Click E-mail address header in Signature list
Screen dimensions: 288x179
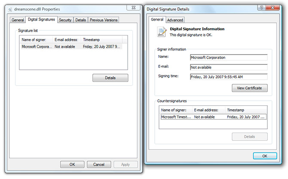(x=67, y=40)
